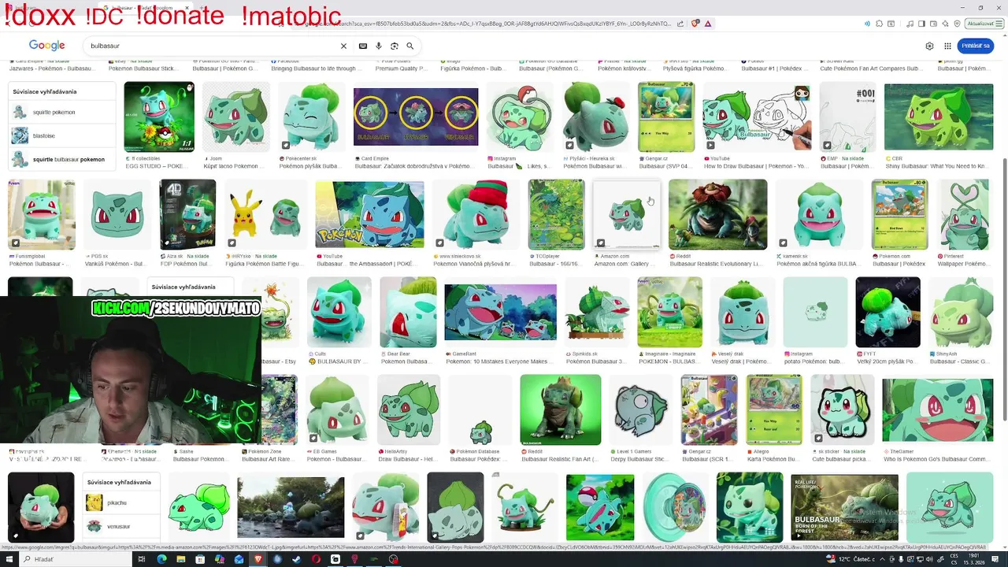
Task: Open Opera browser from the taskbar
Action: pos(316,559)
